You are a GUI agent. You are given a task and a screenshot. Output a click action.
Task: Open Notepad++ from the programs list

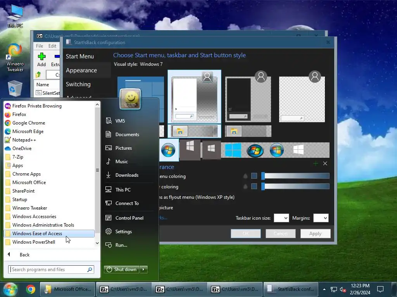(x=49, y=140)
